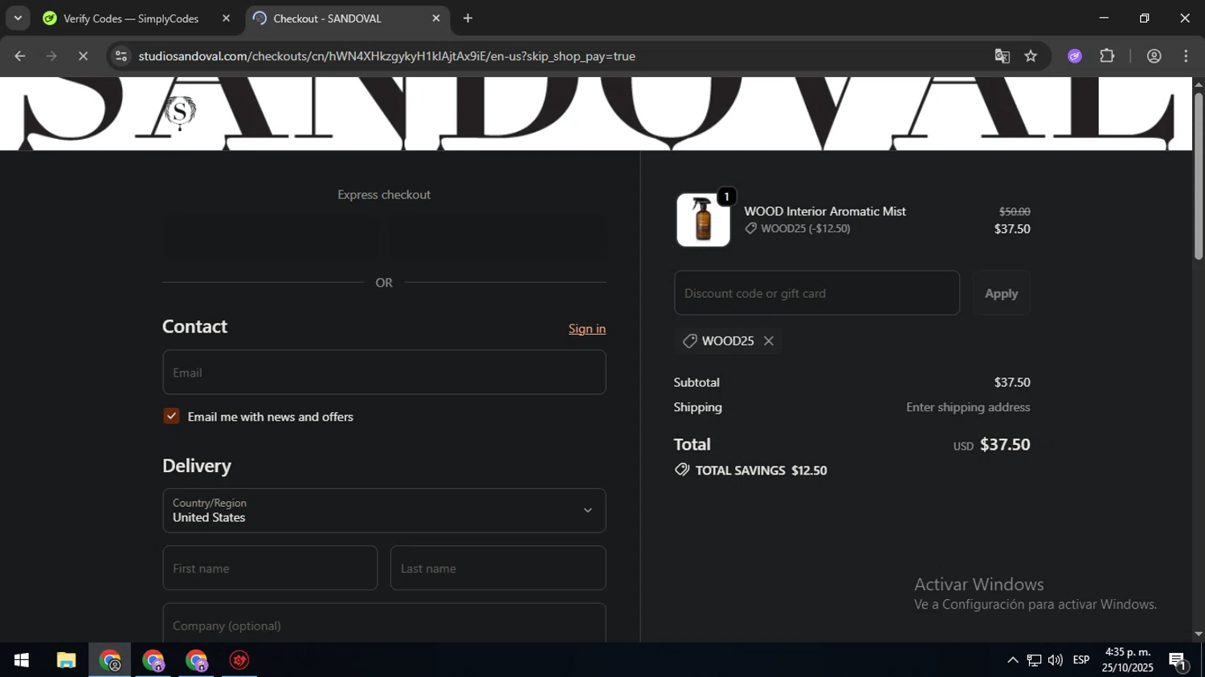1205x677 pixels.
Task: Close the Checkout - SANDOVAL tab
Action: point(436,18)
